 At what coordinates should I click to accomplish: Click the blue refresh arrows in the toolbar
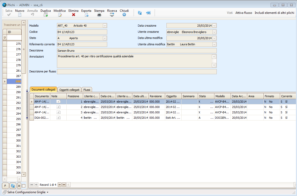click(x=140, y=13)
